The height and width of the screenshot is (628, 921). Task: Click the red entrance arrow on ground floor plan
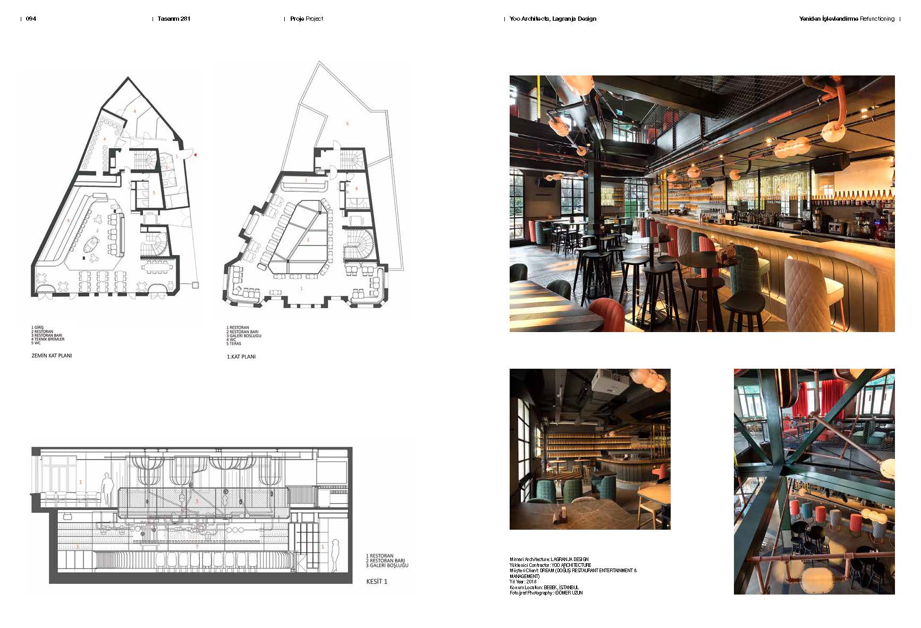click(195, 155)
